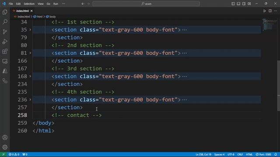Close the index.html tab
The height and width of the screenshot is (157, 280).
point(31,11)
